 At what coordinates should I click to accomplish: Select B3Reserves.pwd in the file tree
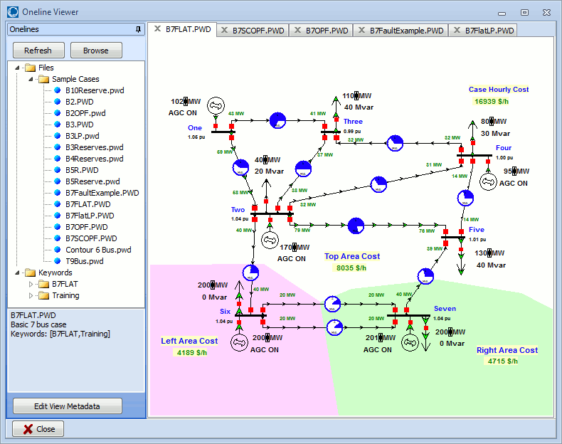[x=94, y=147]
